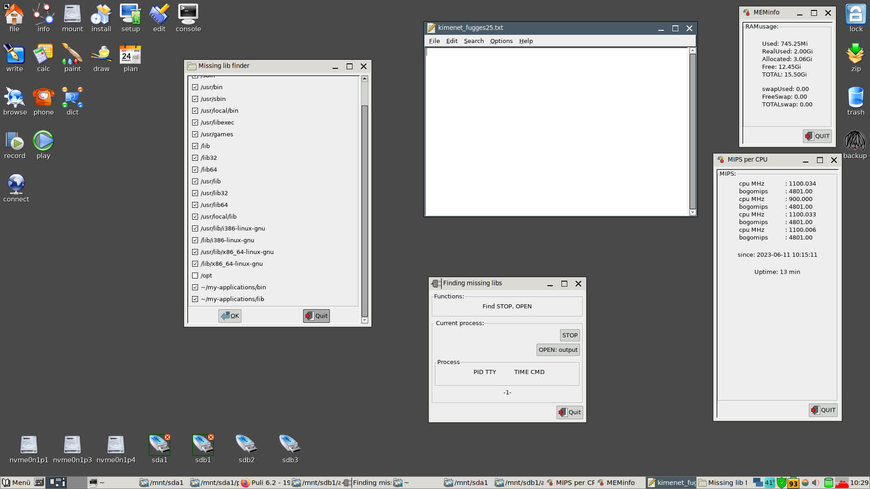Open the file manager desktop icon
The width and height of the screenshot is (870, 489).
[14, 18]
